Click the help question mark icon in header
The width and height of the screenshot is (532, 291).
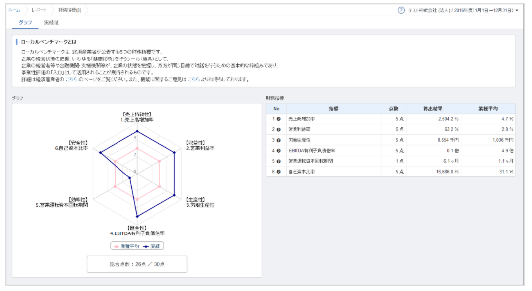(x=401, y=10)
